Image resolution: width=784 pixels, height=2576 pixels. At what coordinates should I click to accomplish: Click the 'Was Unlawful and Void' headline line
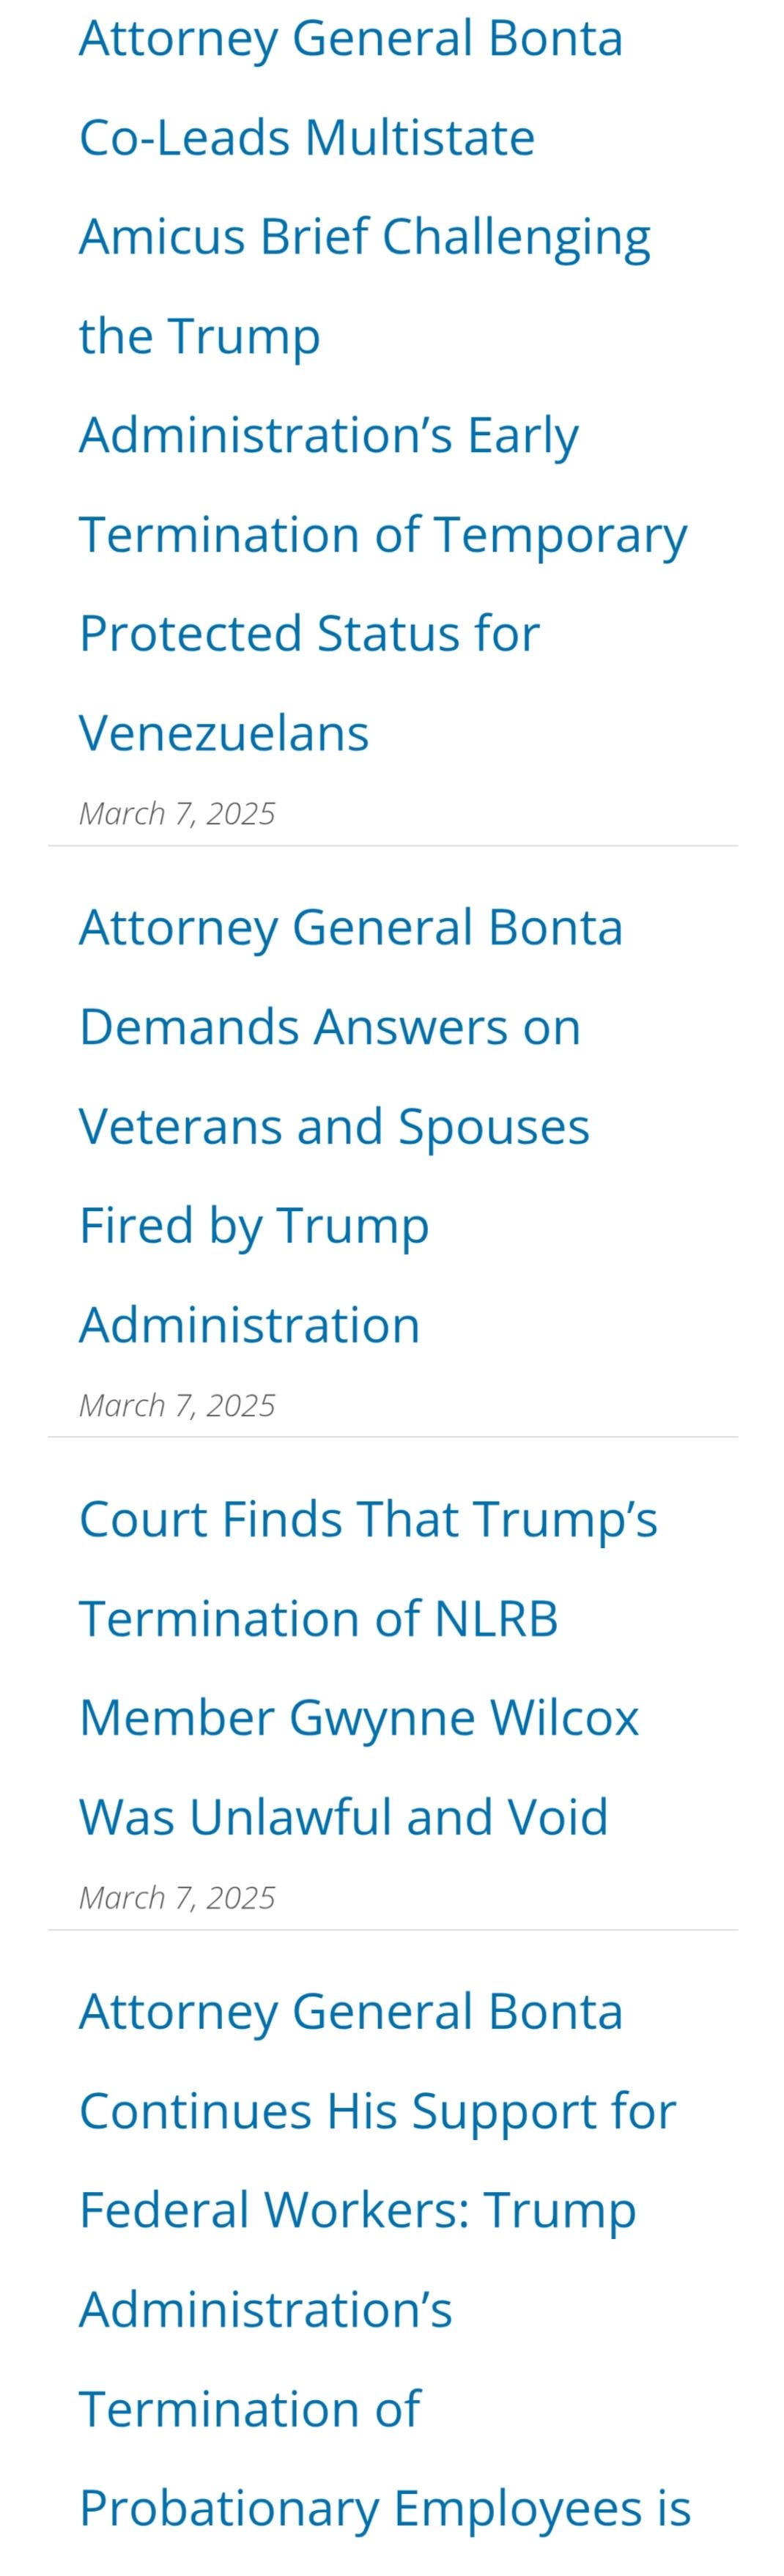point(344,1817)
